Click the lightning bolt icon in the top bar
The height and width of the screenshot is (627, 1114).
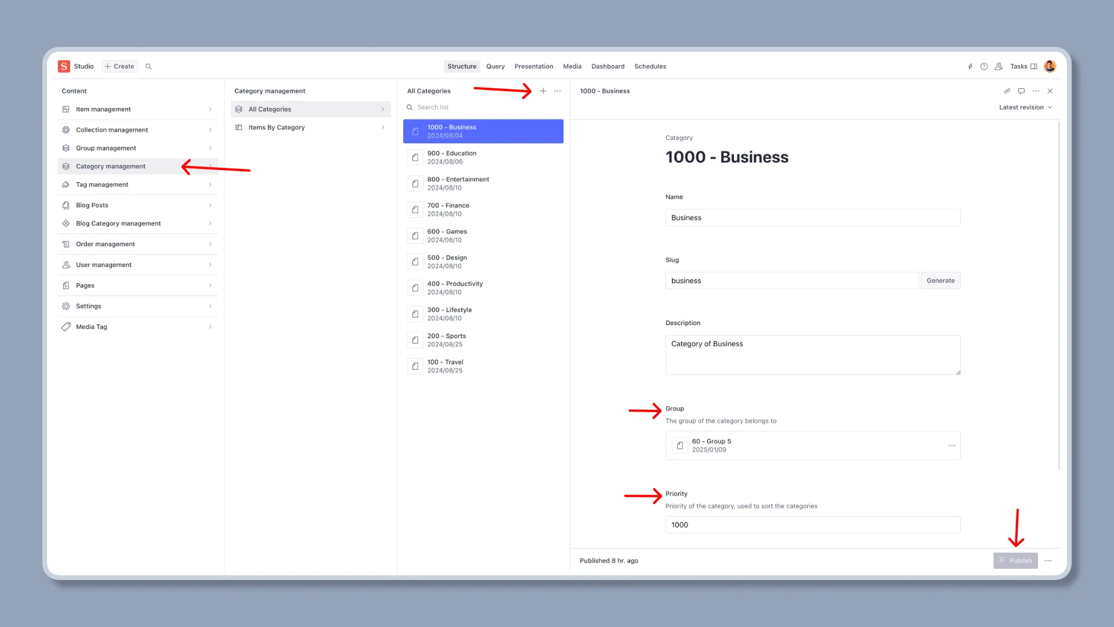[x=970, y=66]
